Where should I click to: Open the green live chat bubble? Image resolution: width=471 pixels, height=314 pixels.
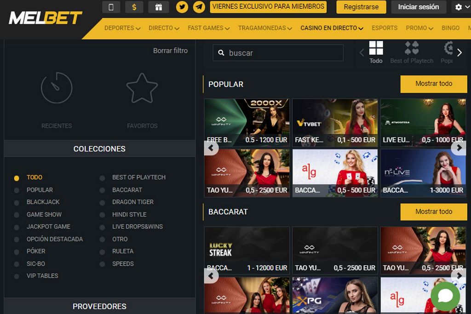coord(445,297)
